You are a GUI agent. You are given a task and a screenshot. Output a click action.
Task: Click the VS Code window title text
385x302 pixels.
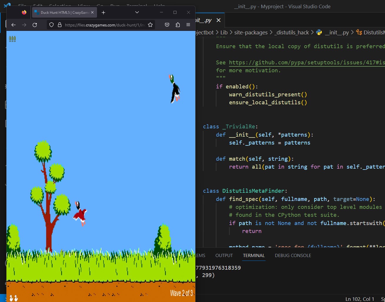point(282,6)
